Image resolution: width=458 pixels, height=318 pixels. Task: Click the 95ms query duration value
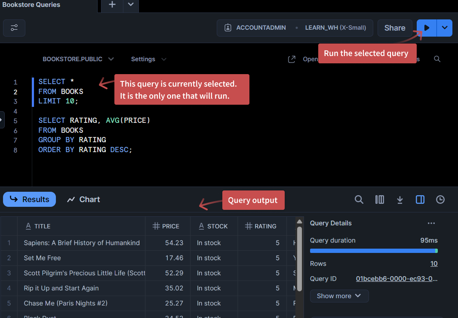(x=429, y=240)
